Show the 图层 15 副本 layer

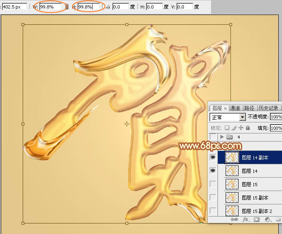[x=213, y=198]
